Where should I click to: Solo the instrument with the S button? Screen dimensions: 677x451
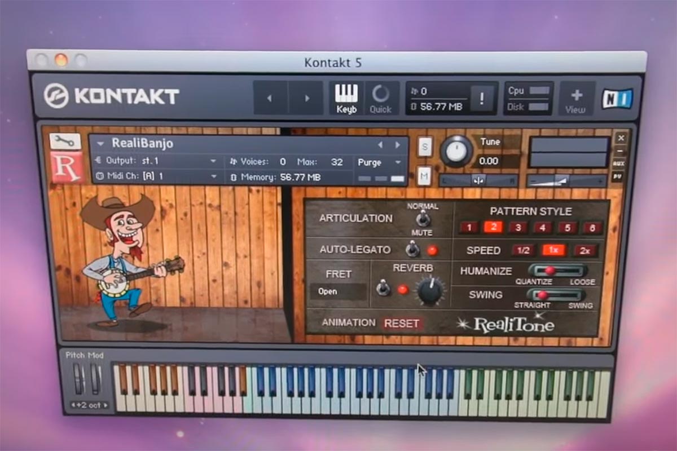(x=425, y=147)
